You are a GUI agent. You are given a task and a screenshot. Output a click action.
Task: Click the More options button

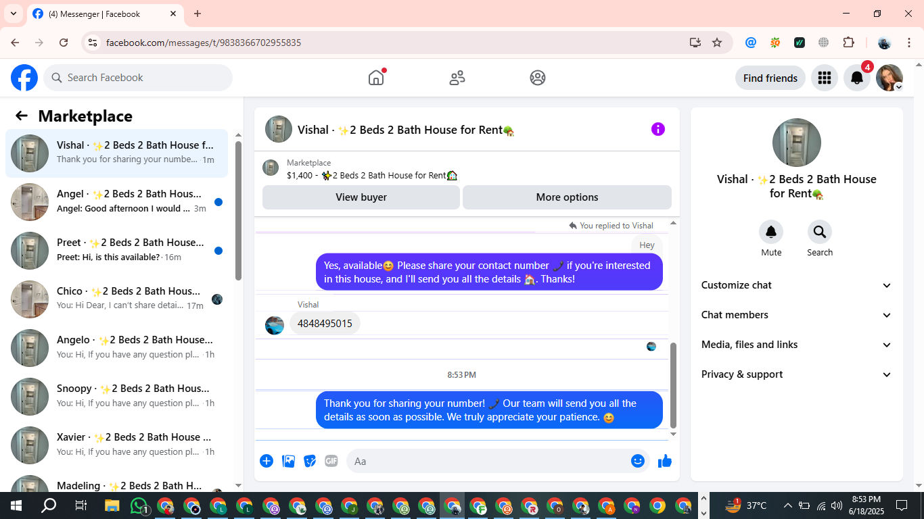coord(567,197)
